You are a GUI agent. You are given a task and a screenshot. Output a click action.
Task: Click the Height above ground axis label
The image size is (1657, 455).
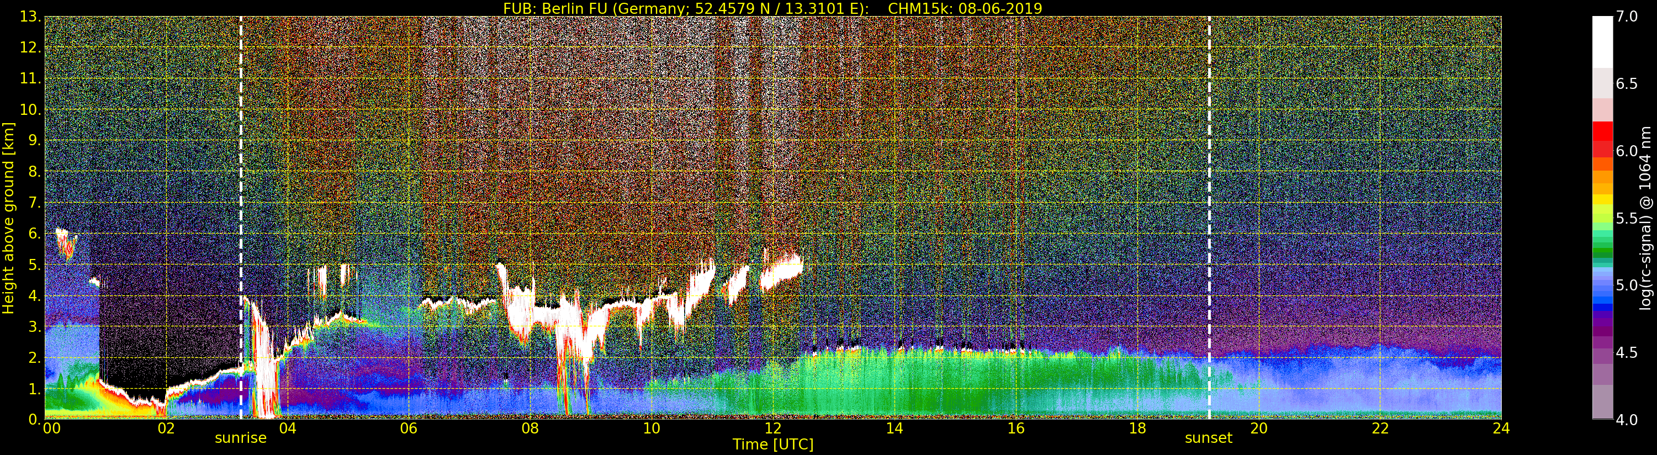pos(8,218)
